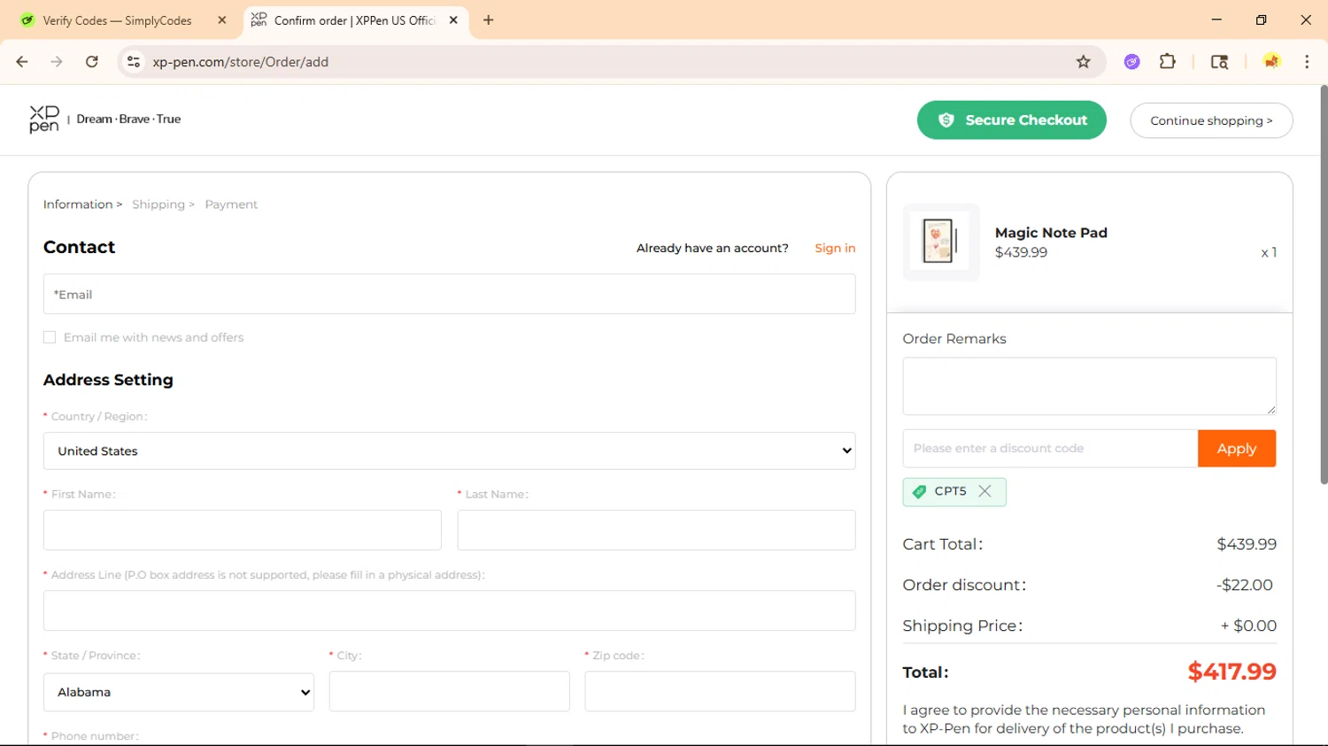Image resolution: width=1328 pixels, height=746 pixels.
Task: Click the Magic Note Pad product name
Action: [1051, 233]
